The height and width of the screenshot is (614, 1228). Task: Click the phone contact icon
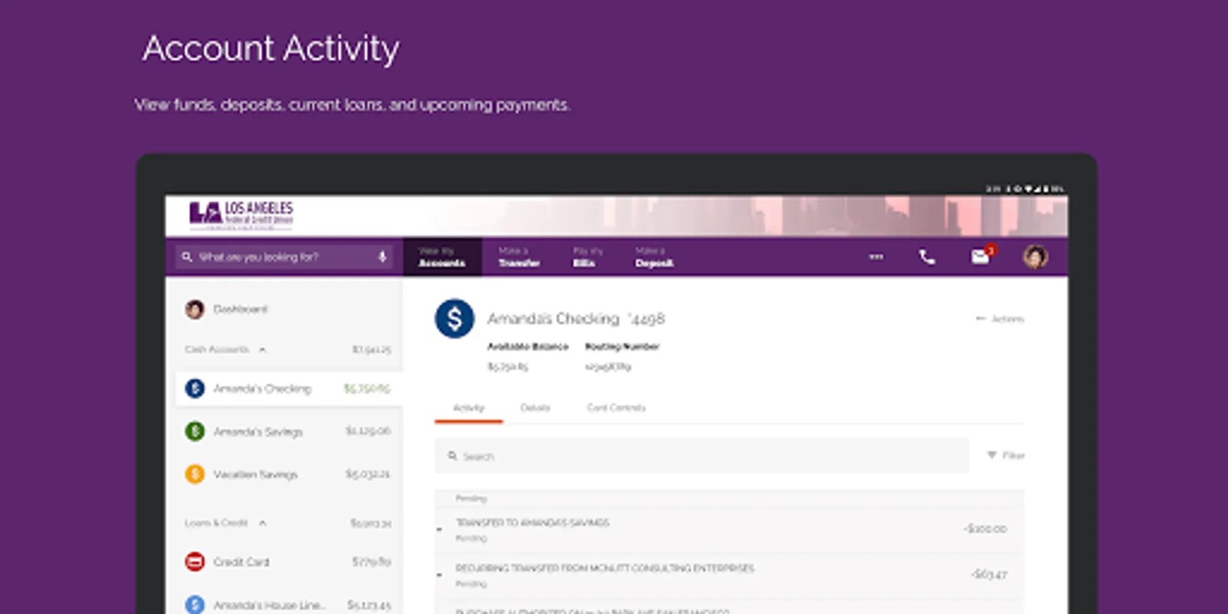pos(926,257)
